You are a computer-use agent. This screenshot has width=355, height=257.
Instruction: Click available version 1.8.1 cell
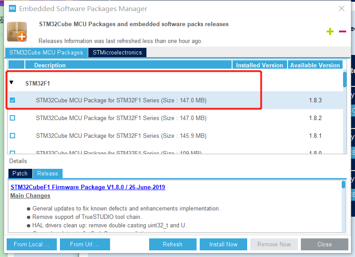(316, 136)
